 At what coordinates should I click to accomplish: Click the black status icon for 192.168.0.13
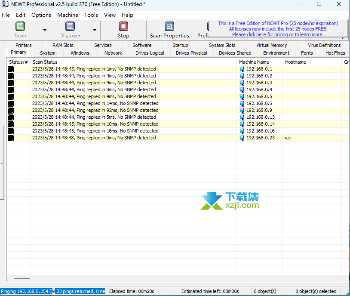point(11,117)
